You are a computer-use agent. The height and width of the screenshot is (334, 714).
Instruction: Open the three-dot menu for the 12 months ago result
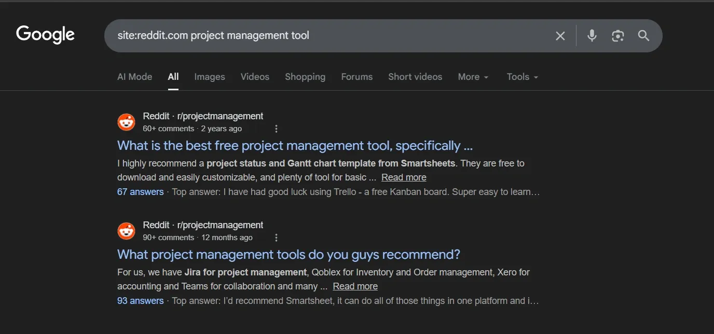pyautogui.click(x=276, y=238)
